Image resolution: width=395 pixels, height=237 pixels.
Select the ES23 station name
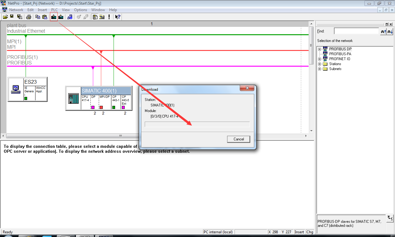(x=31, y=82)
